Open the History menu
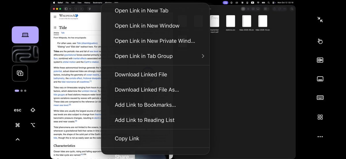The height and width of the screenshot is (159, 346). coord(87,3)
